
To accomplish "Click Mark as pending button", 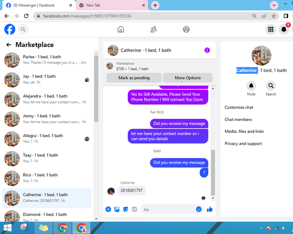I will coord(134,78).
